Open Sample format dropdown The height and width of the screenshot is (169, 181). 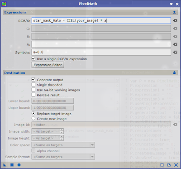[x=92, y=157]
